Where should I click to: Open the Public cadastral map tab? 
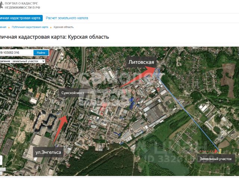[21, 18]
